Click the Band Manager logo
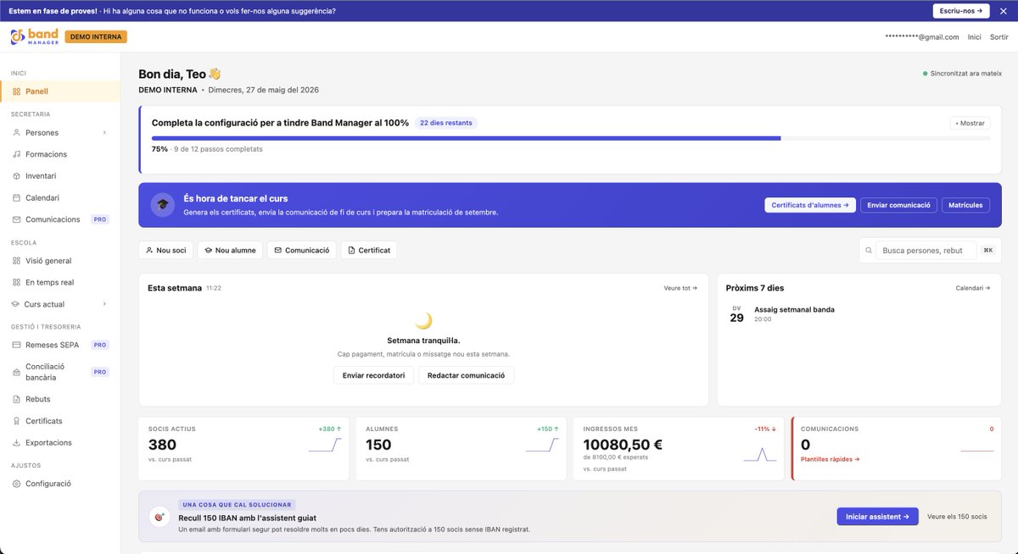 (34, 36)
